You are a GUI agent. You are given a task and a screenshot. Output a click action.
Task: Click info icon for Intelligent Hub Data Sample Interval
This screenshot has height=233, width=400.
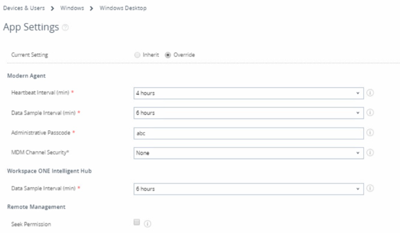(x=370, y=189)
